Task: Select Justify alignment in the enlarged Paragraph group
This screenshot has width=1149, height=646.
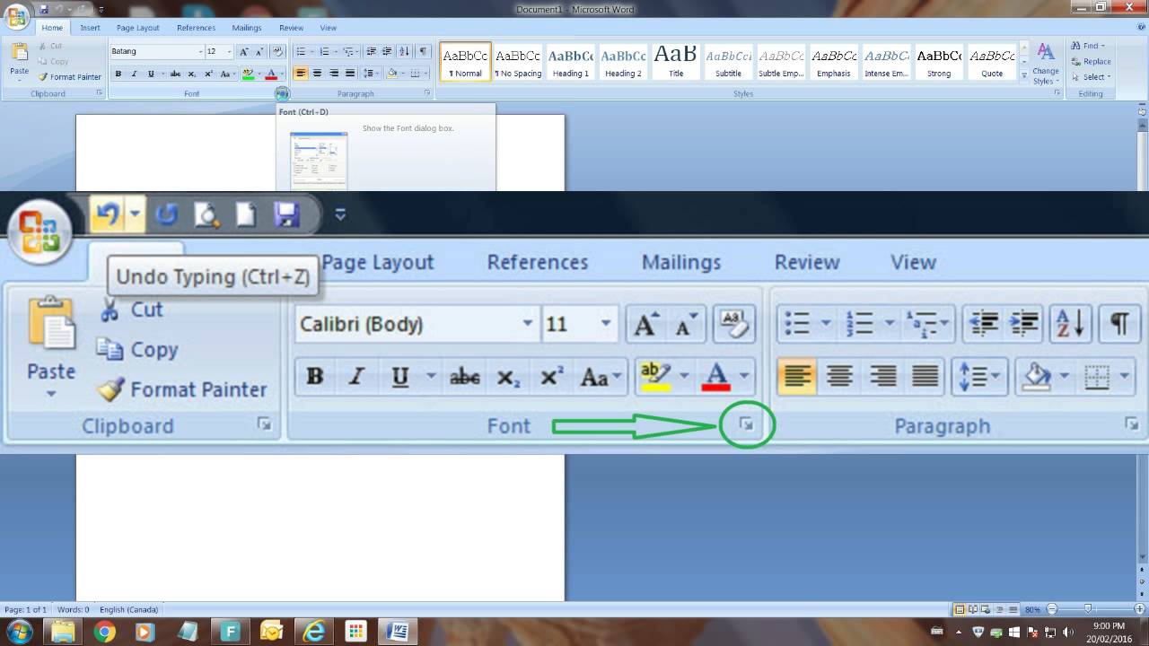Action: [x=925, y=376]
